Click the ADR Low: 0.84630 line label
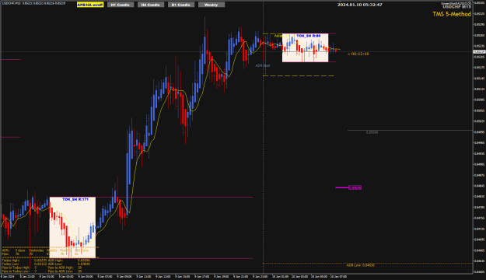Viewport: 486px width, 280px height. (361, 265)
